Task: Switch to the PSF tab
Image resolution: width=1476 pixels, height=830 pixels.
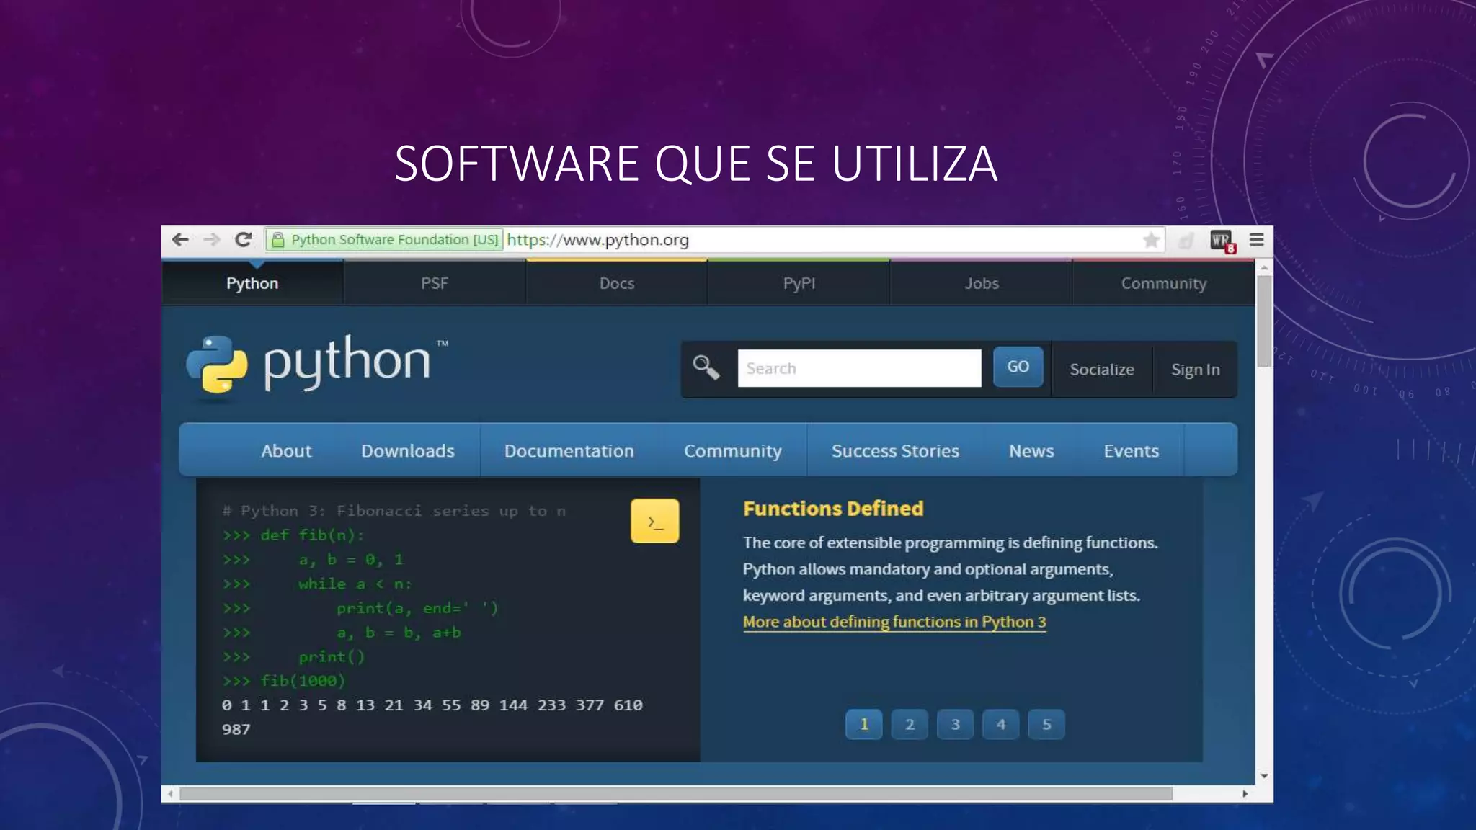Action: [x=435, y=283]
